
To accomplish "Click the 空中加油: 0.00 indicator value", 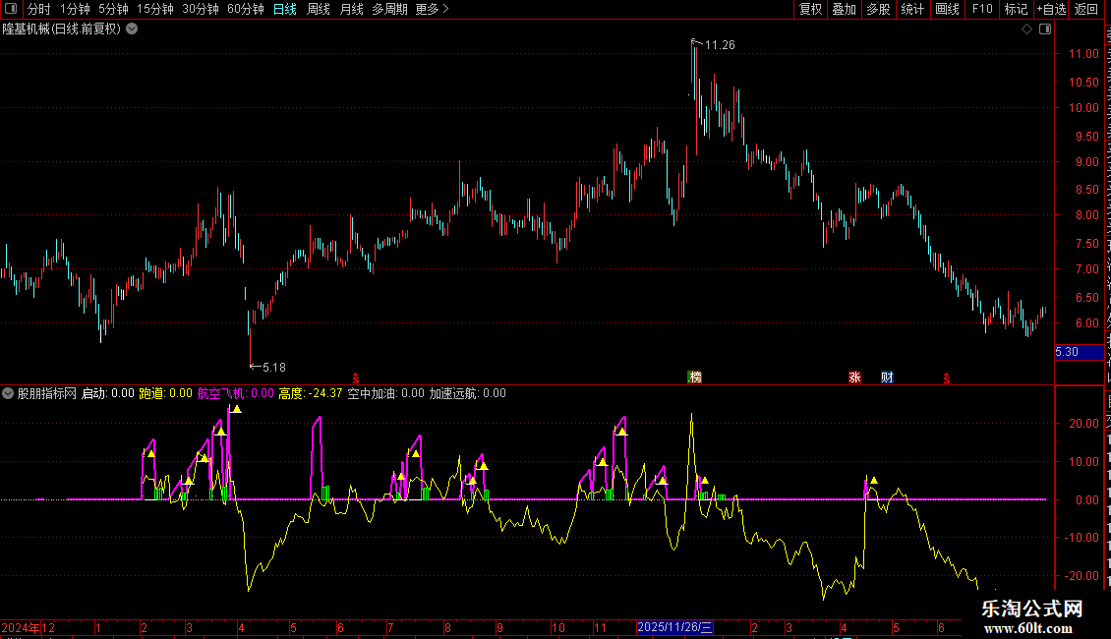I will click(x=386, y=393).
